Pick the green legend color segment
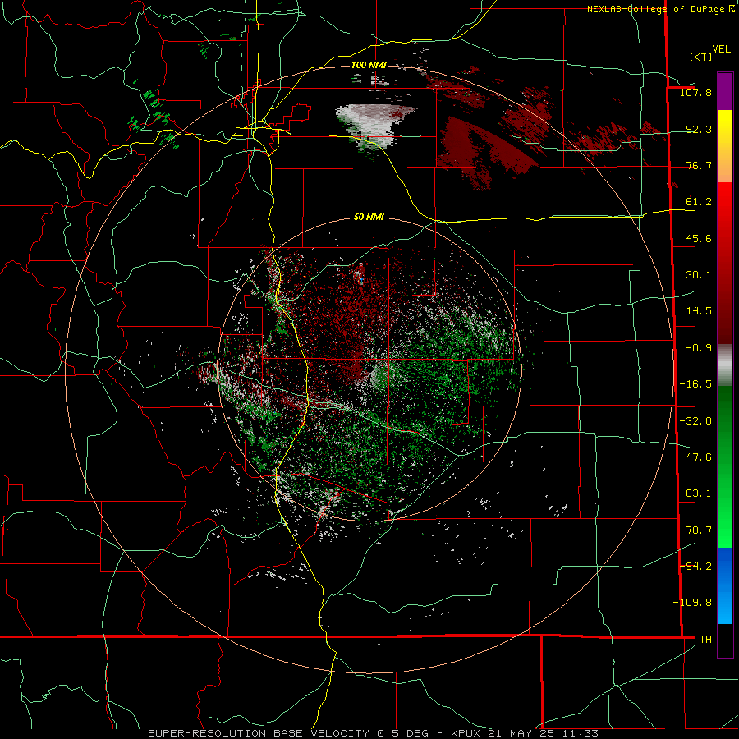The image size is (739, 739). click(x=725, y=466)
